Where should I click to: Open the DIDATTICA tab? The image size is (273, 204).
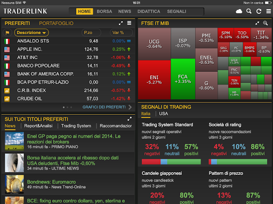(149, 11)
